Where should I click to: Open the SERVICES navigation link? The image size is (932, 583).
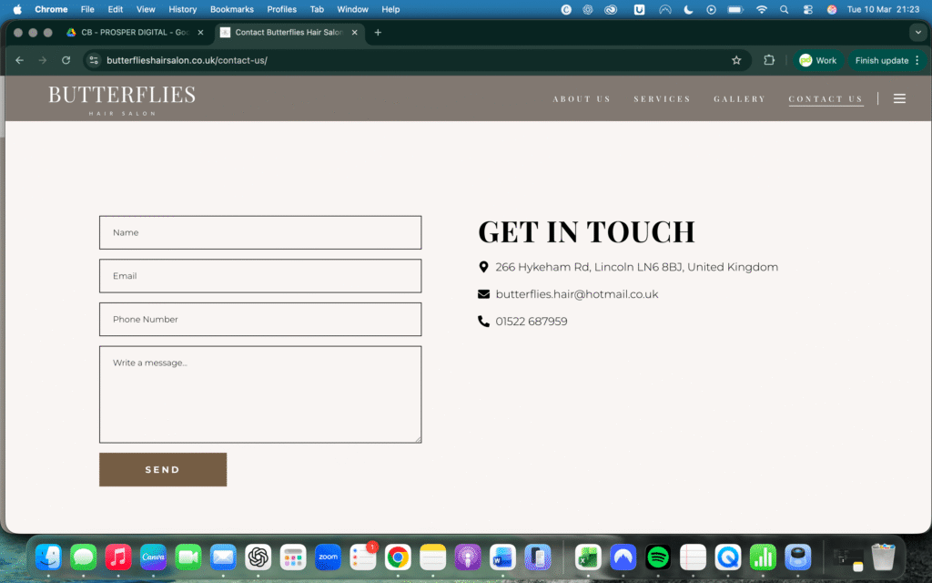point(662,98)
